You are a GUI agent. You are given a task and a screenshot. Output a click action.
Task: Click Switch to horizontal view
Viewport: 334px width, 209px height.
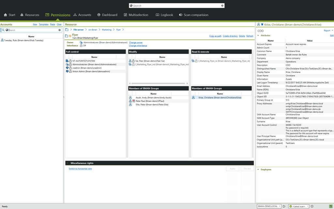click(80, 169)
